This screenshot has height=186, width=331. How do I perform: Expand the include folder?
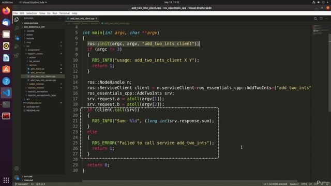30,38
